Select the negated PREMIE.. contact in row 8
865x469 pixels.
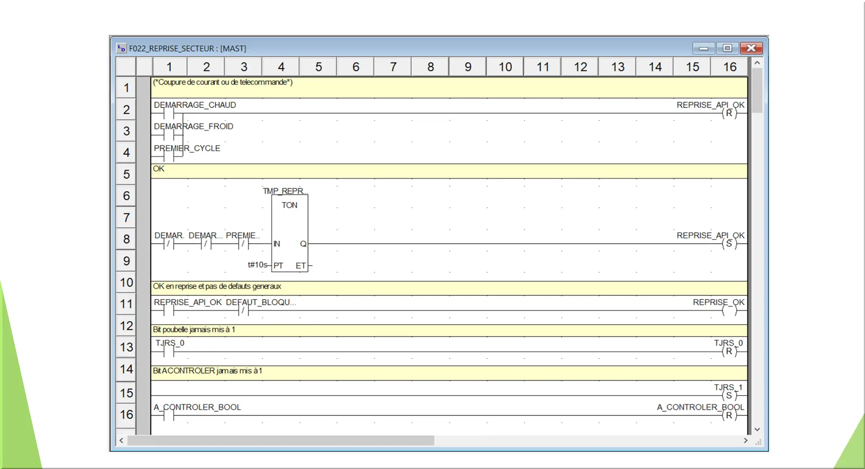[x=243, y=244]
